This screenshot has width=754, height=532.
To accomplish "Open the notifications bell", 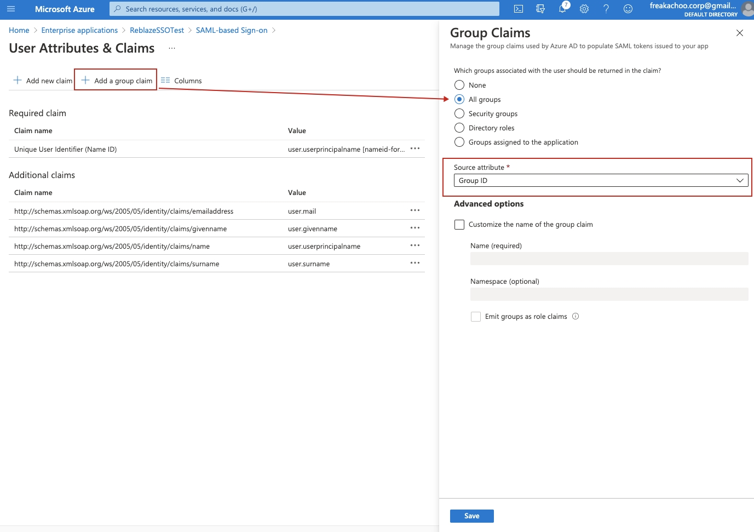I will (562, 9).
